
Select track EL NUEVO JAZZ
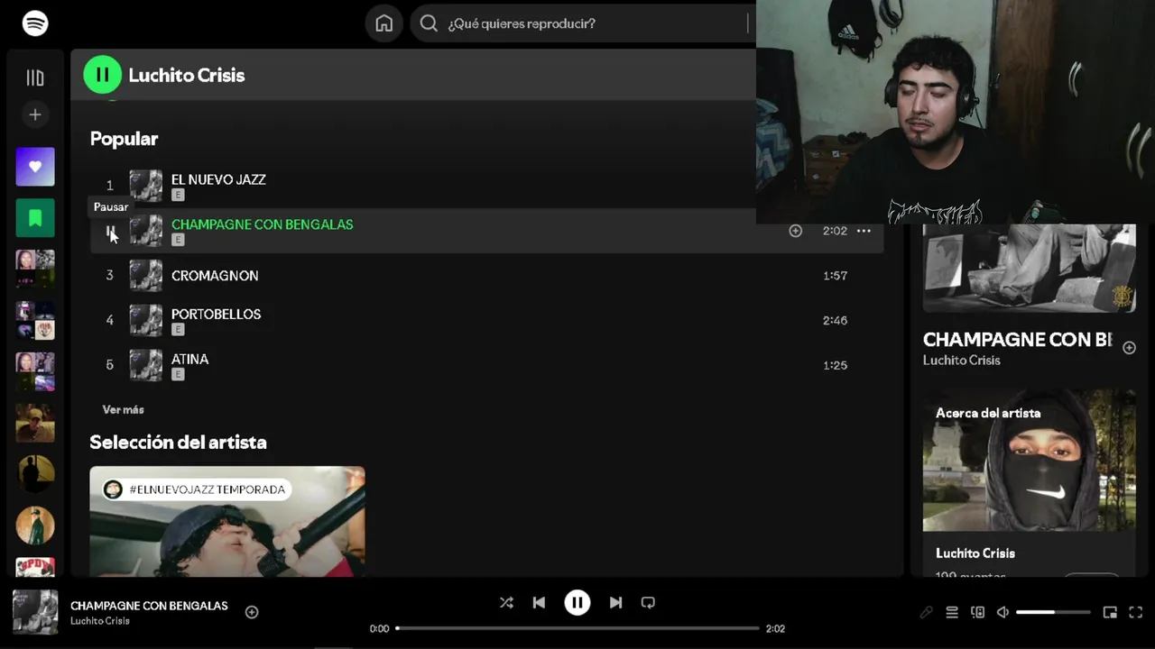[218, 179]
